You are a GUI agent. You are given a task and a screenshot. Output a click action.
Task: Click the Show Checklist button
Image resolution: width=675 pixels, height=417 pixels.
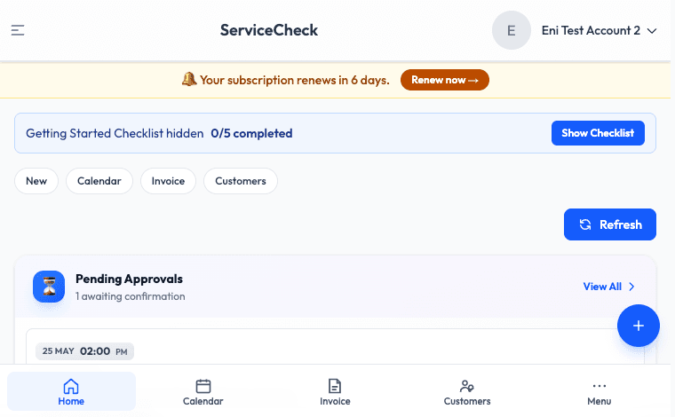(x=598, y=133)
